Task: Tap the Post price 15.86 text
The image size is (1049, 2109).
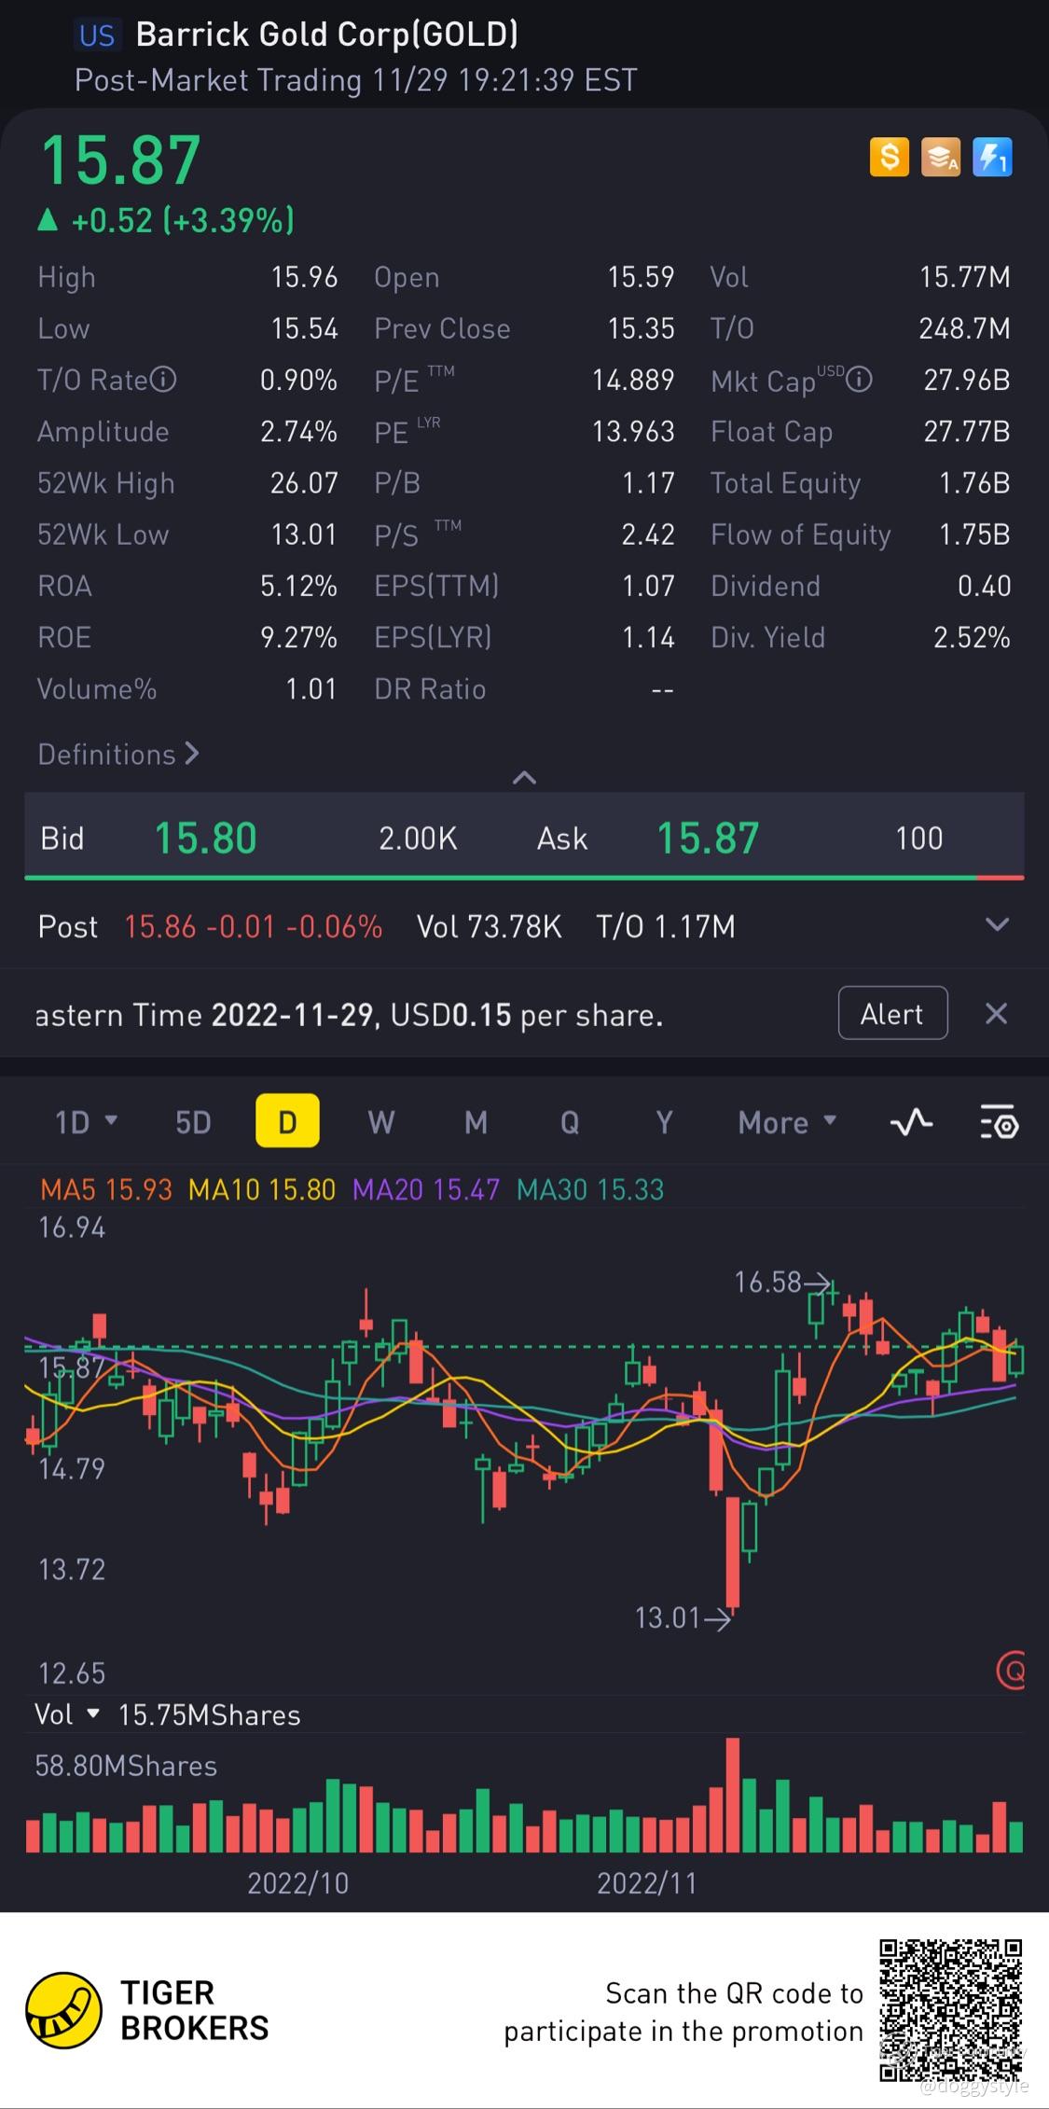Action: click(160, 926)
